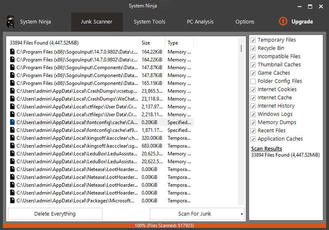The image size is (329, 230).
Task: Uncheck Internet Cookies option
Action: [x=253, y=89]
